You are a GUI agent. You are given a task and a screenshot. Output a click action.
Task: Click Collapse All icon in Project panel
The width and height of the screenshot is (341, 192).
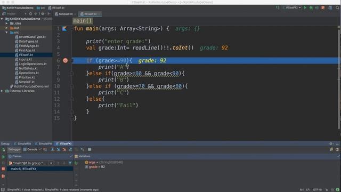click(36, 14)
